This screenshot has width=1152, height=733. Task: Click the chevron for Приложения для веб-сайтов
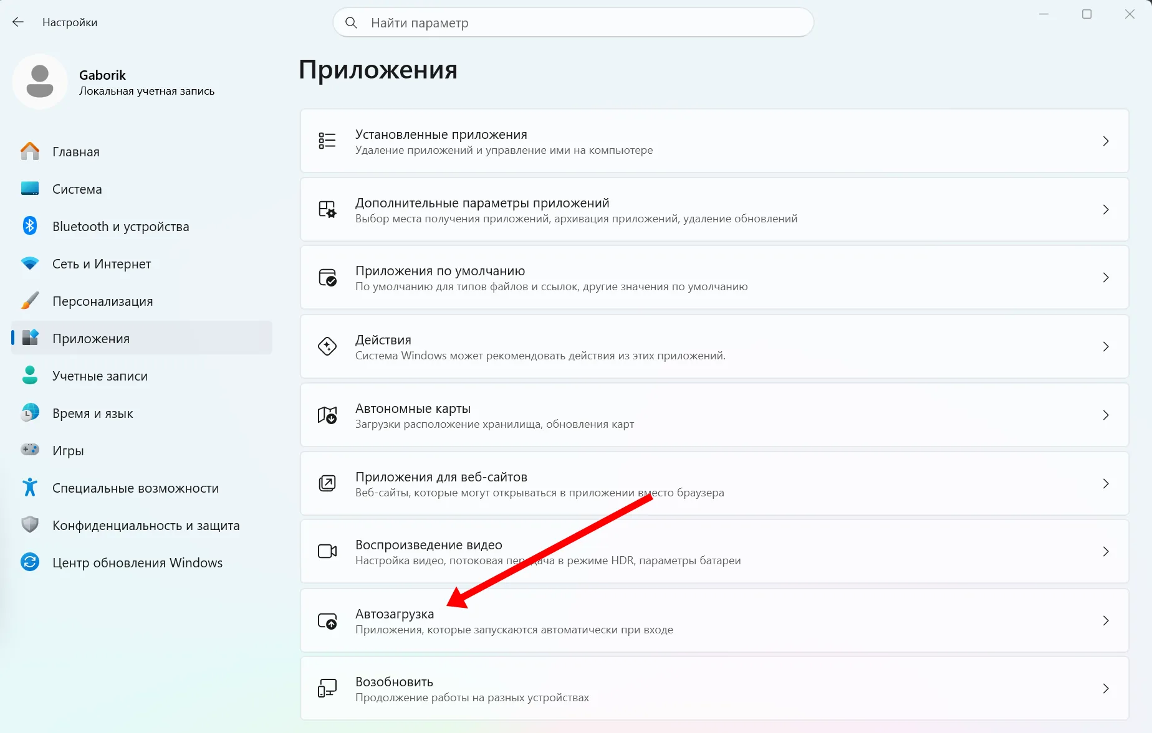(1106, 484)
